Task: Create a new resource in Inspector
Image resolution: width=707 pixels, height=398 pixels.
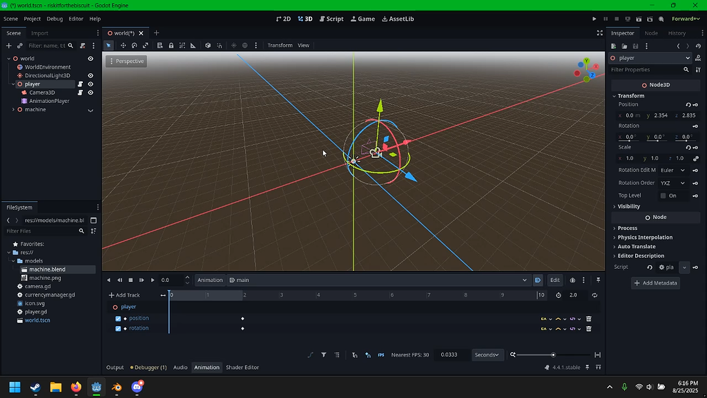Action: point(614,46)
